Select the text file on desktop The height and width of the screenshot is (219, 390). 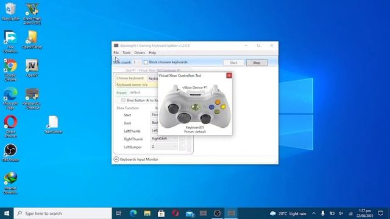point(53,125)
